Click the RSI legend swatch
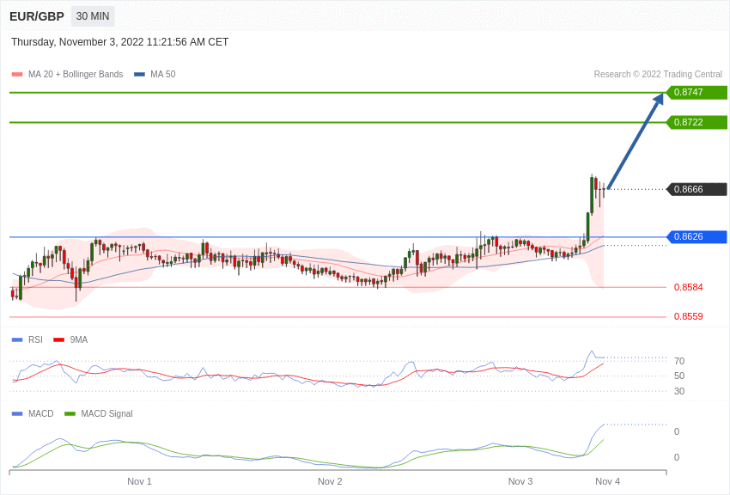The height and width of the screenshot is (495, 730). point(17,340)
